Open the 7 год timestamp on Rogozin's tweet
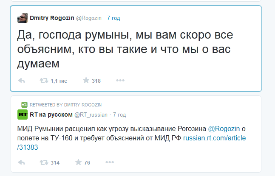Image resolution: width=275 pixels, height=176 pixels. (113, 18)
